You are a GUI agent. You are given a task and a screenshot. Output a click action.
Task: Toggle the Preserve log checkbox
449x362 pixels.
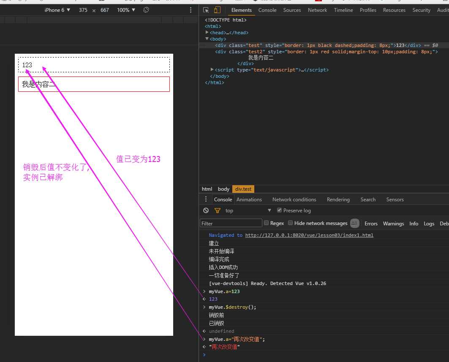click(x=279, y=210)
